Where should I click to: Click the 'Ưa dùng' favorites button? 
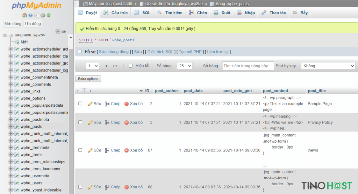pyautogui.click(x=33, y=24)
